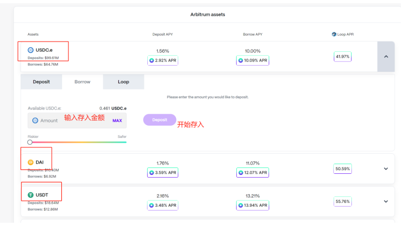The height and width of the screenshot is (226, 416).
Task: Click the 50.59% Loop APR badge
Action: [343, 169]
